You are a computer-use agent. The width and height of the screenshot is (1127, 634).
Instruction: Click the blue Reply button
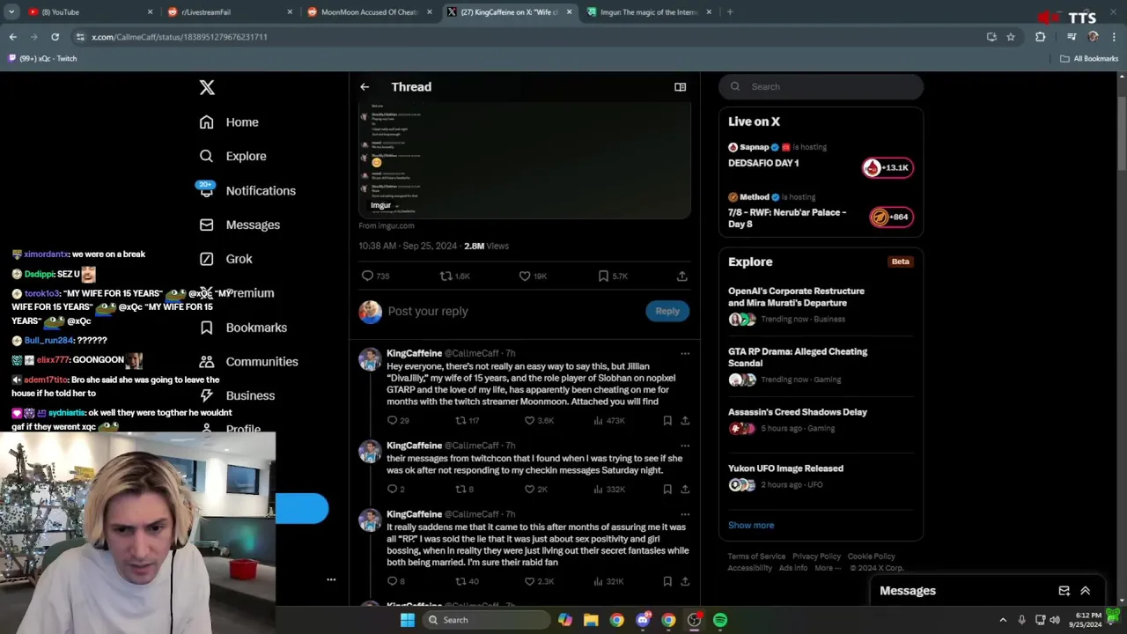click(667, 311)
